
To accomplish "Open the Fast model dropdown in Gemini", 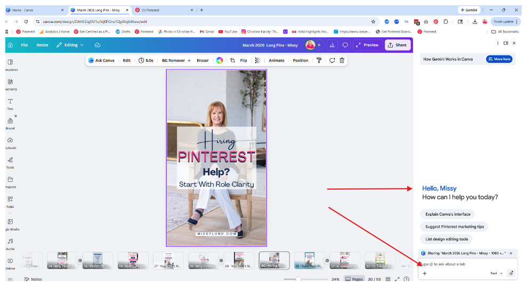I will coord(496,273).
